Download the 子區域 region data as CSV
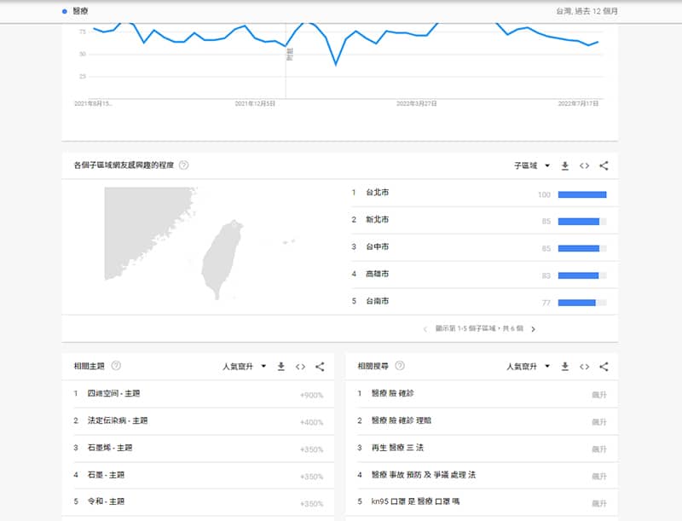Screen dimensions: 682x521 point(564,166)
